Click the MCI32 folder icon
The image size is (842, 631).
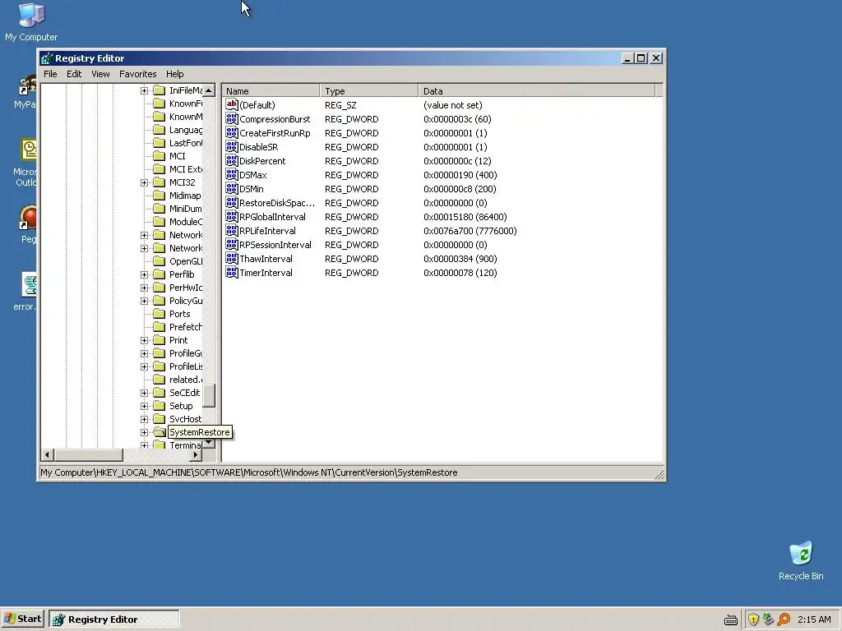tap(159, 182)
